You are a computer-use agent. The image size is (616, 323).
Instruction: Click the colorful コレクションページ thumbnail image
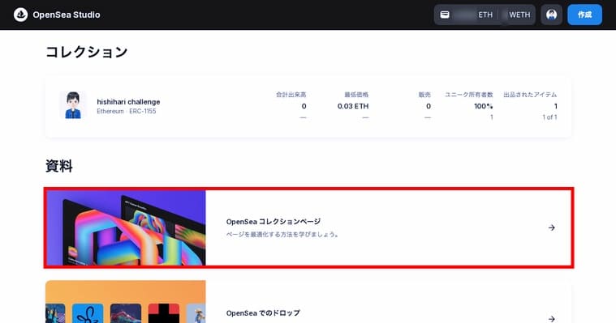pos(126,227)
